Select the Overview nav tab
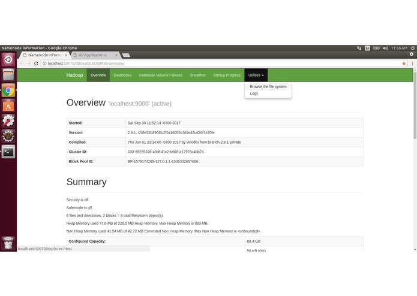This screenshot has height=296, width=417. pos(98,75)
